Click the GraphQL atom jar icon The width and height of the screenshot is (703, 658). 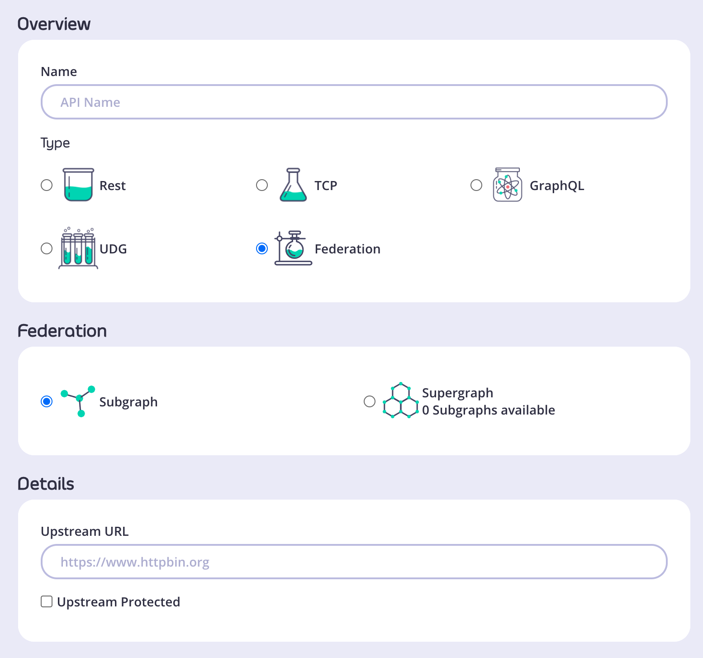click(508, 185)
